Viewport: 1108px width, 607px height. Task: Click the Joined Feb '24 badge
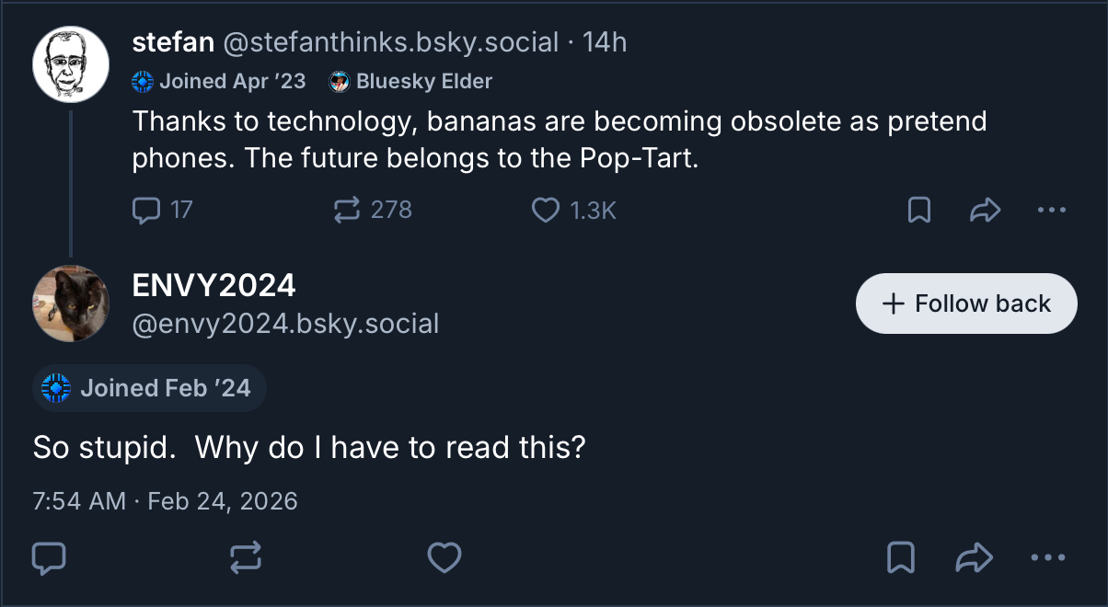point(149,388)
